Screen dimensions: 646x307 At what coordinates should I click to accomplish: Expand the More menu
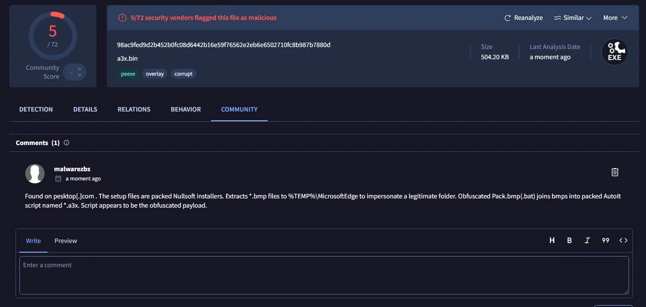pos(615,18)
